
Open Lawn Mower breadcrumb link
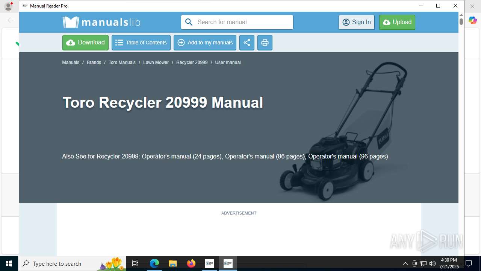(x=156, y=62)
